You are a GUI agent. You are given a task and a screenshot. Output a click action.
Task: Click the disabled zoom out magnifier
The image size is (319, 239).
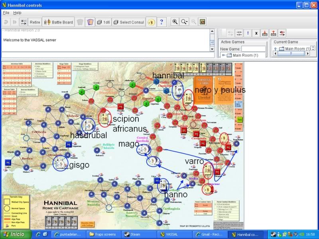pos(193,22)
